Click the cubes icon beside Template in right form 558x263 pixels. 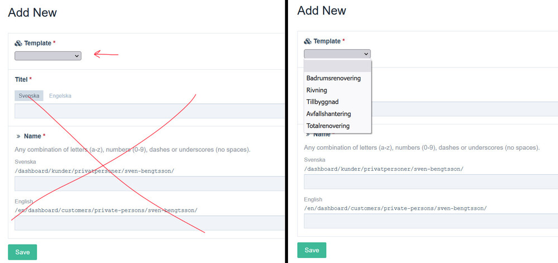307,41
